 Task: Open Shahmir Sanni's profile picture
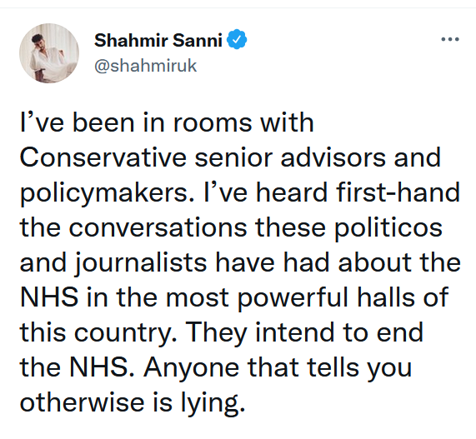click(49, 53)
